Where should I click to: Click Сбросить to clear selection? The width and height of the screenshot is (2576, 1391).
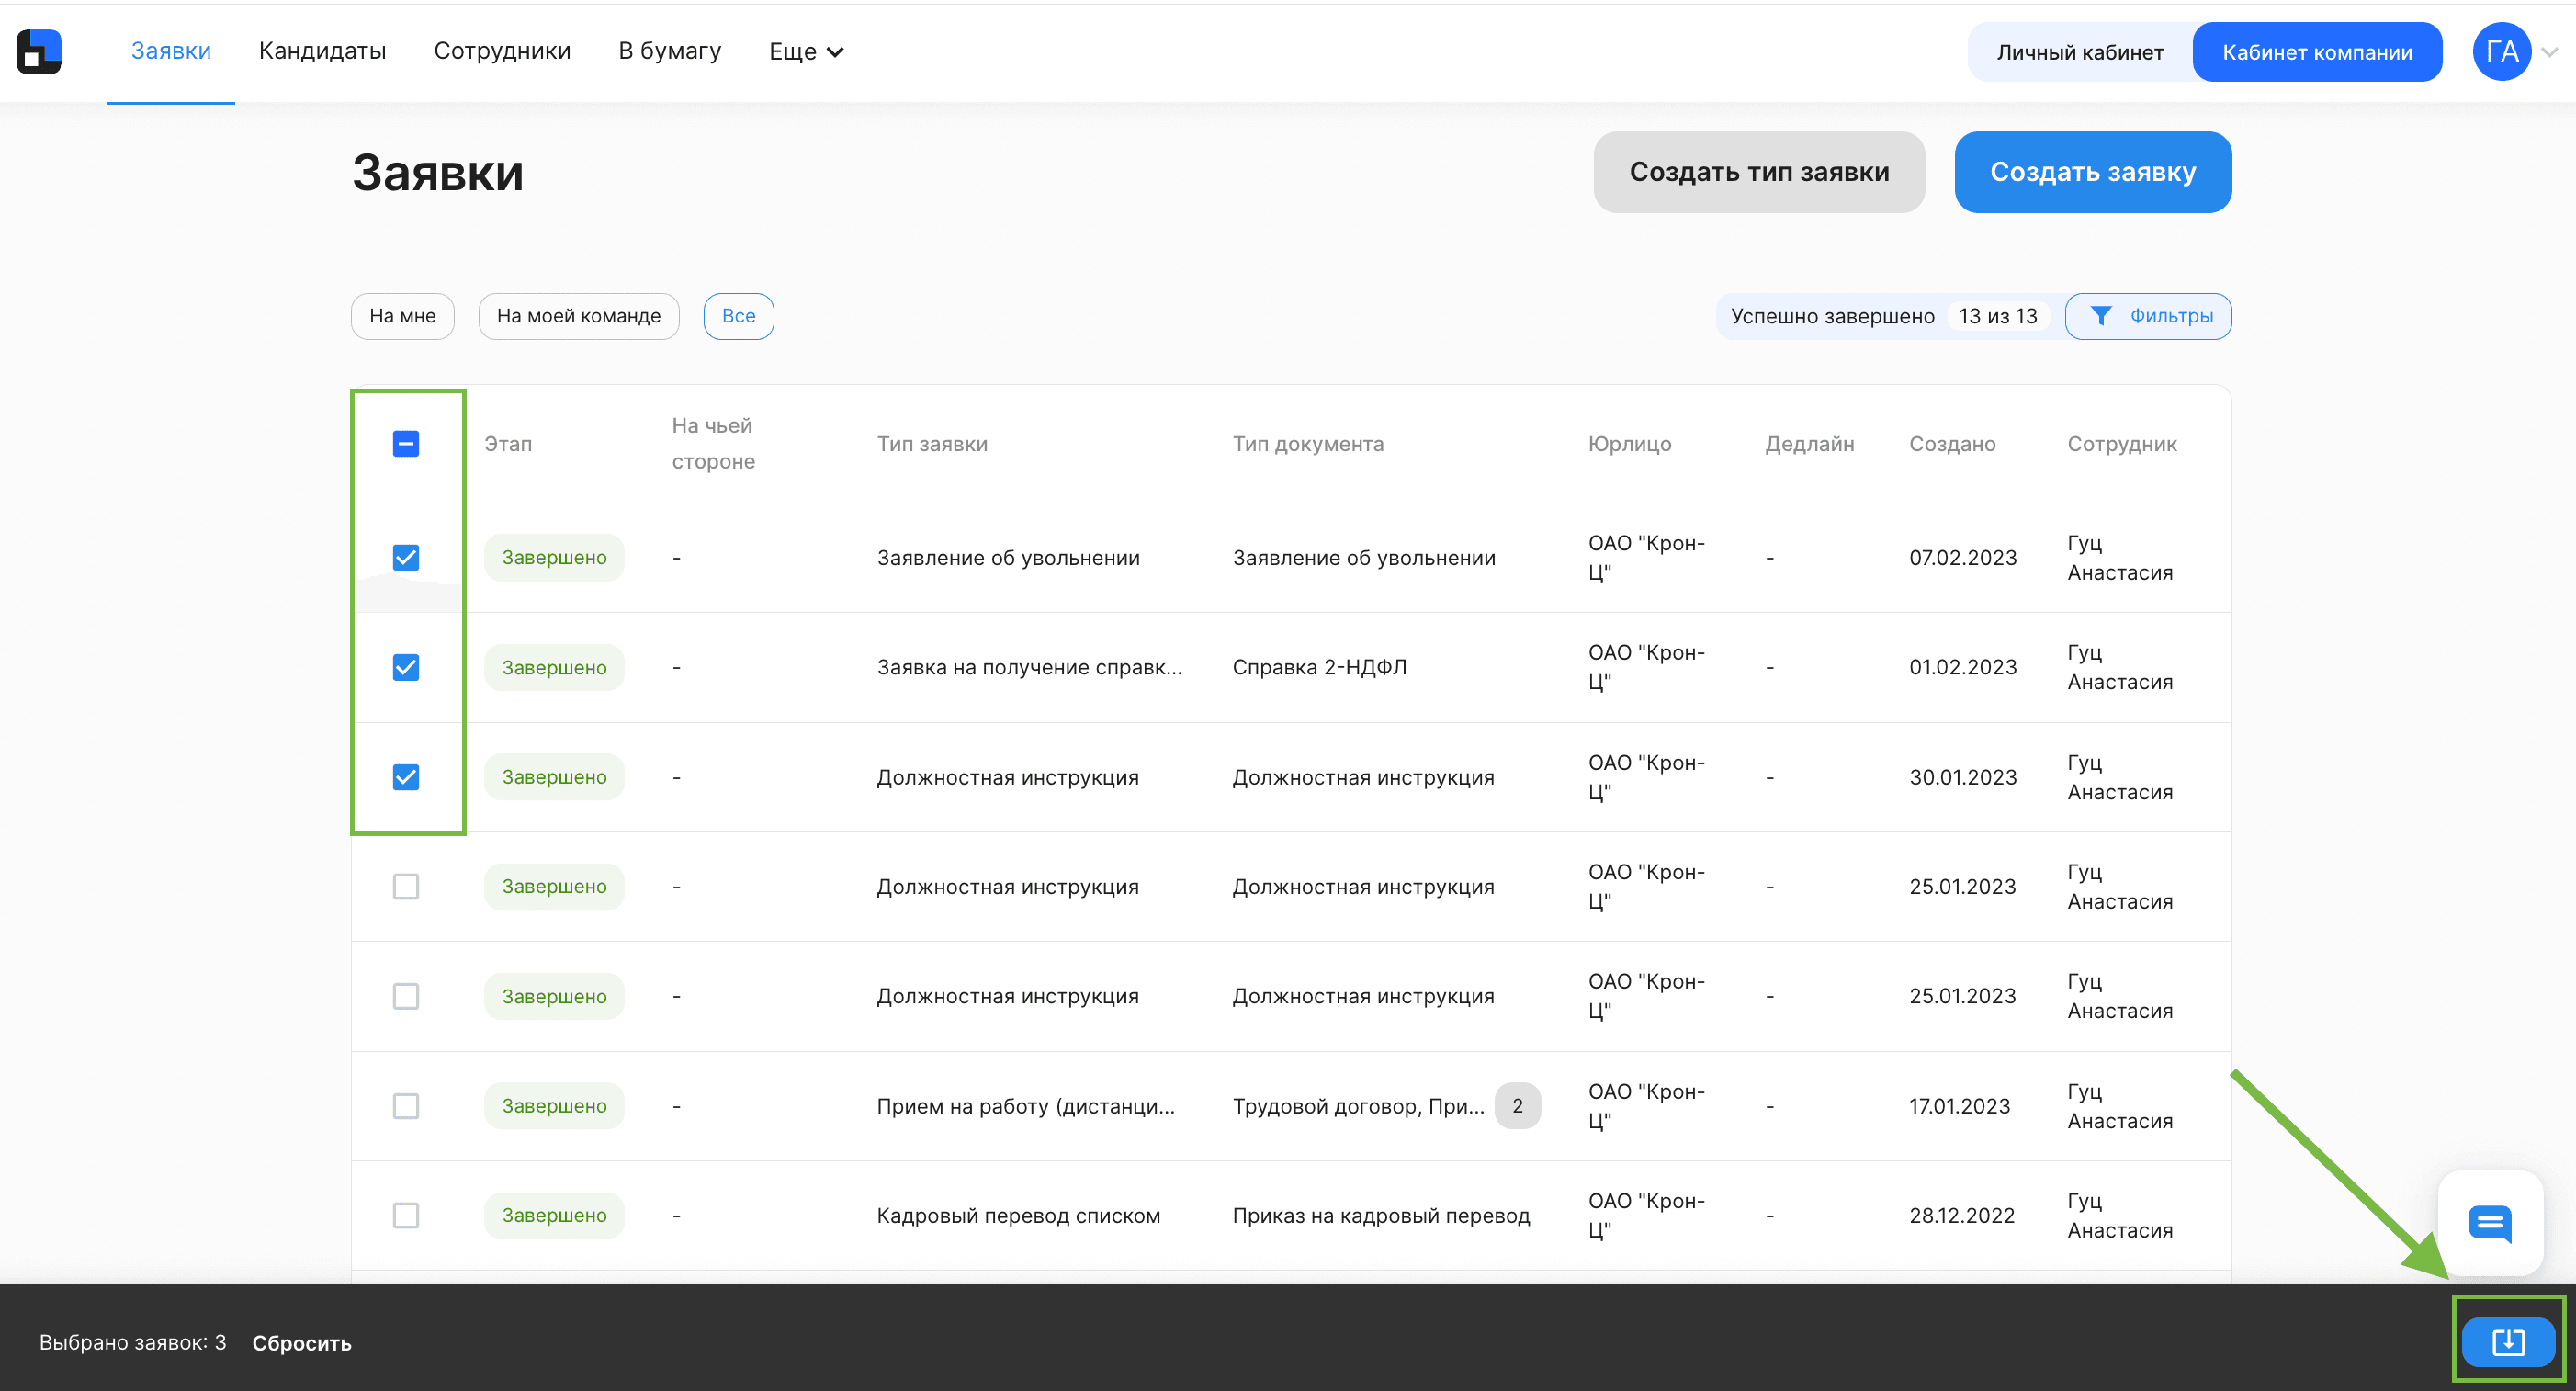[302, 1343]
